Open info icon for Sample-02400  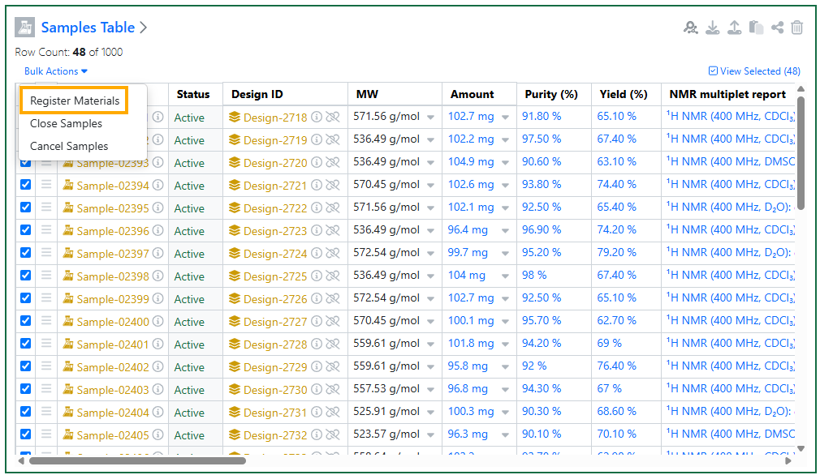click(158, 322)
